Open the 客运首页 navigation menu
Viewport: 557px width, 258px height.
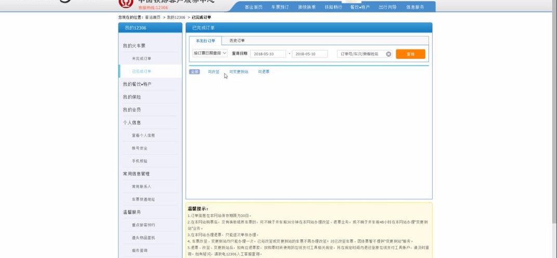(x=254, y=7)
